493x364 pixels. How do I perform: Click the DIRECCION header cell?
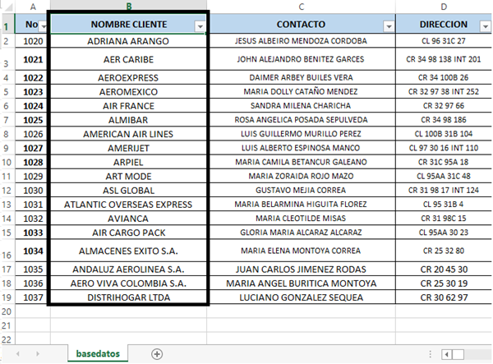pos(444,24)
